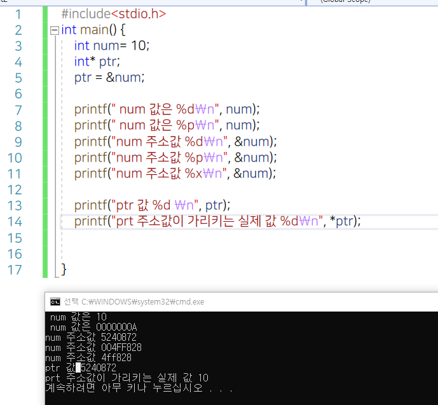Image resolution: width=438 pixels, height=405 pixels.
Task: Click console output 'num 값은 10'
Action: (78, 317)
